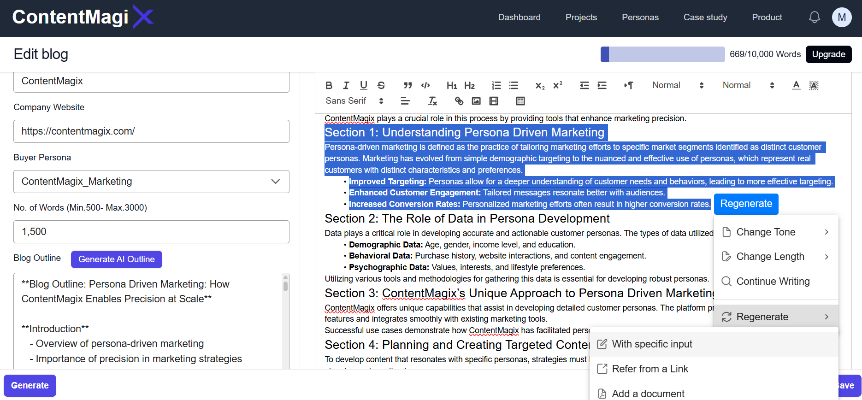Click Section 2 heading text
The width and height of the screenshot is (862, 400).
point(467,218)
